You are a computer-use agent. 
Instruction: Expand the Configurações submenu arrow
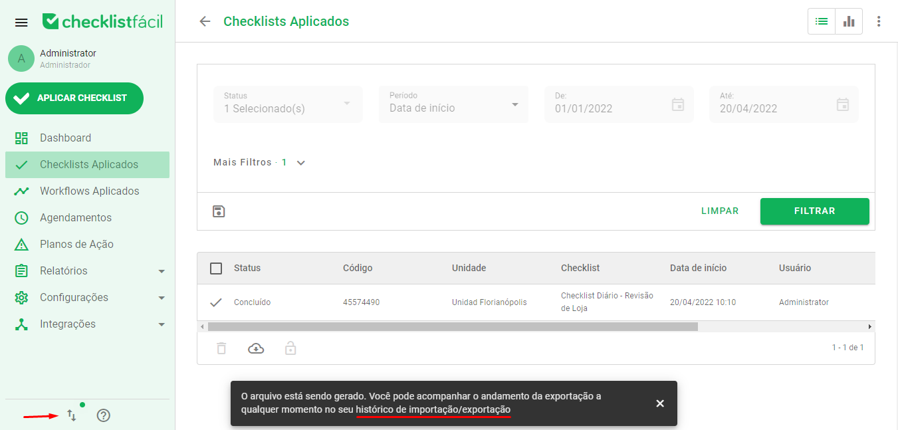tap(162, 298)
